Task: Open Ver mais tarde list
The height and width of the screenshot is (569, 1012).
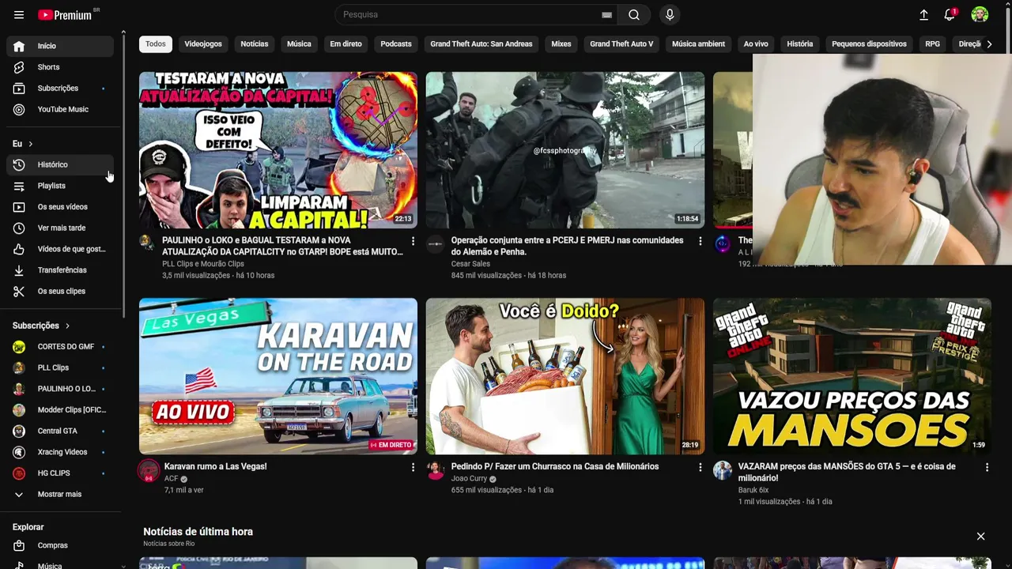Action: pos(60,228)
